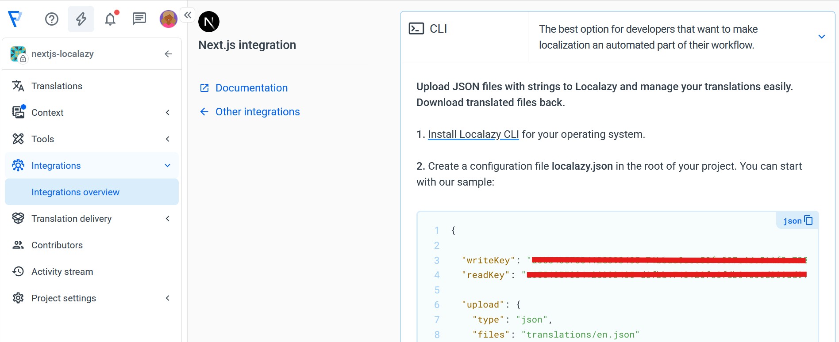Screen dimensions: 839x342
Task: Click the nextjs-localazy project name
Action: tap(62, 54)
